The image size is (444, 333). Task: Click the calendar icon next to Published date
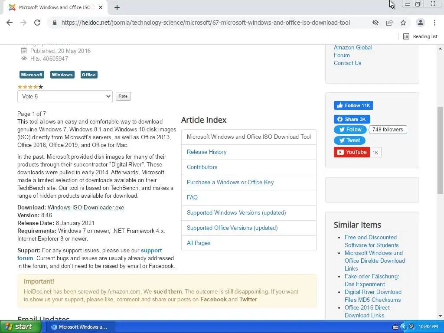tap(24, 51)
